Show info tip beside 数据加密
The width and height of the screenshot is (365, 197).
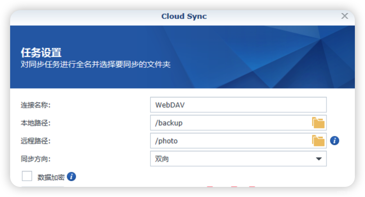pos(71,177)
